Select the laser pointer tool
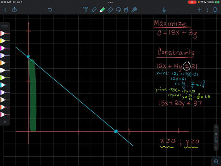This screenshot has height=166, width=221. 134,10
